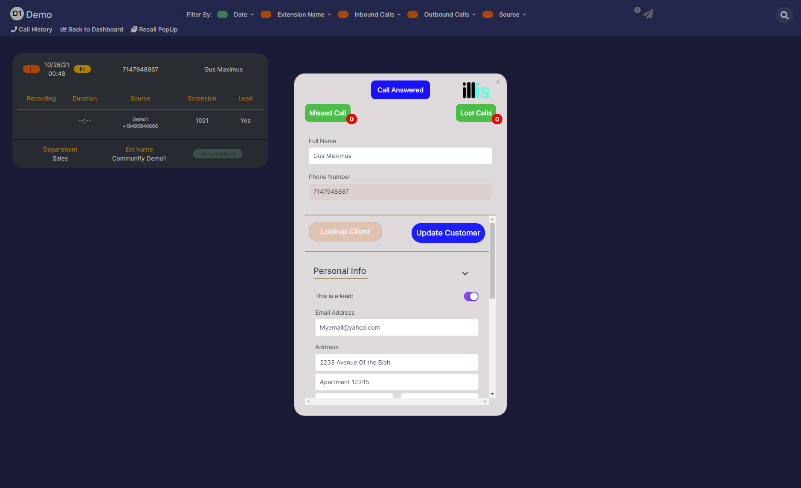The height and width of the screenshot is (488, 801).
Task: Go Back to Dashboard
Action: (x=92, y=29)
